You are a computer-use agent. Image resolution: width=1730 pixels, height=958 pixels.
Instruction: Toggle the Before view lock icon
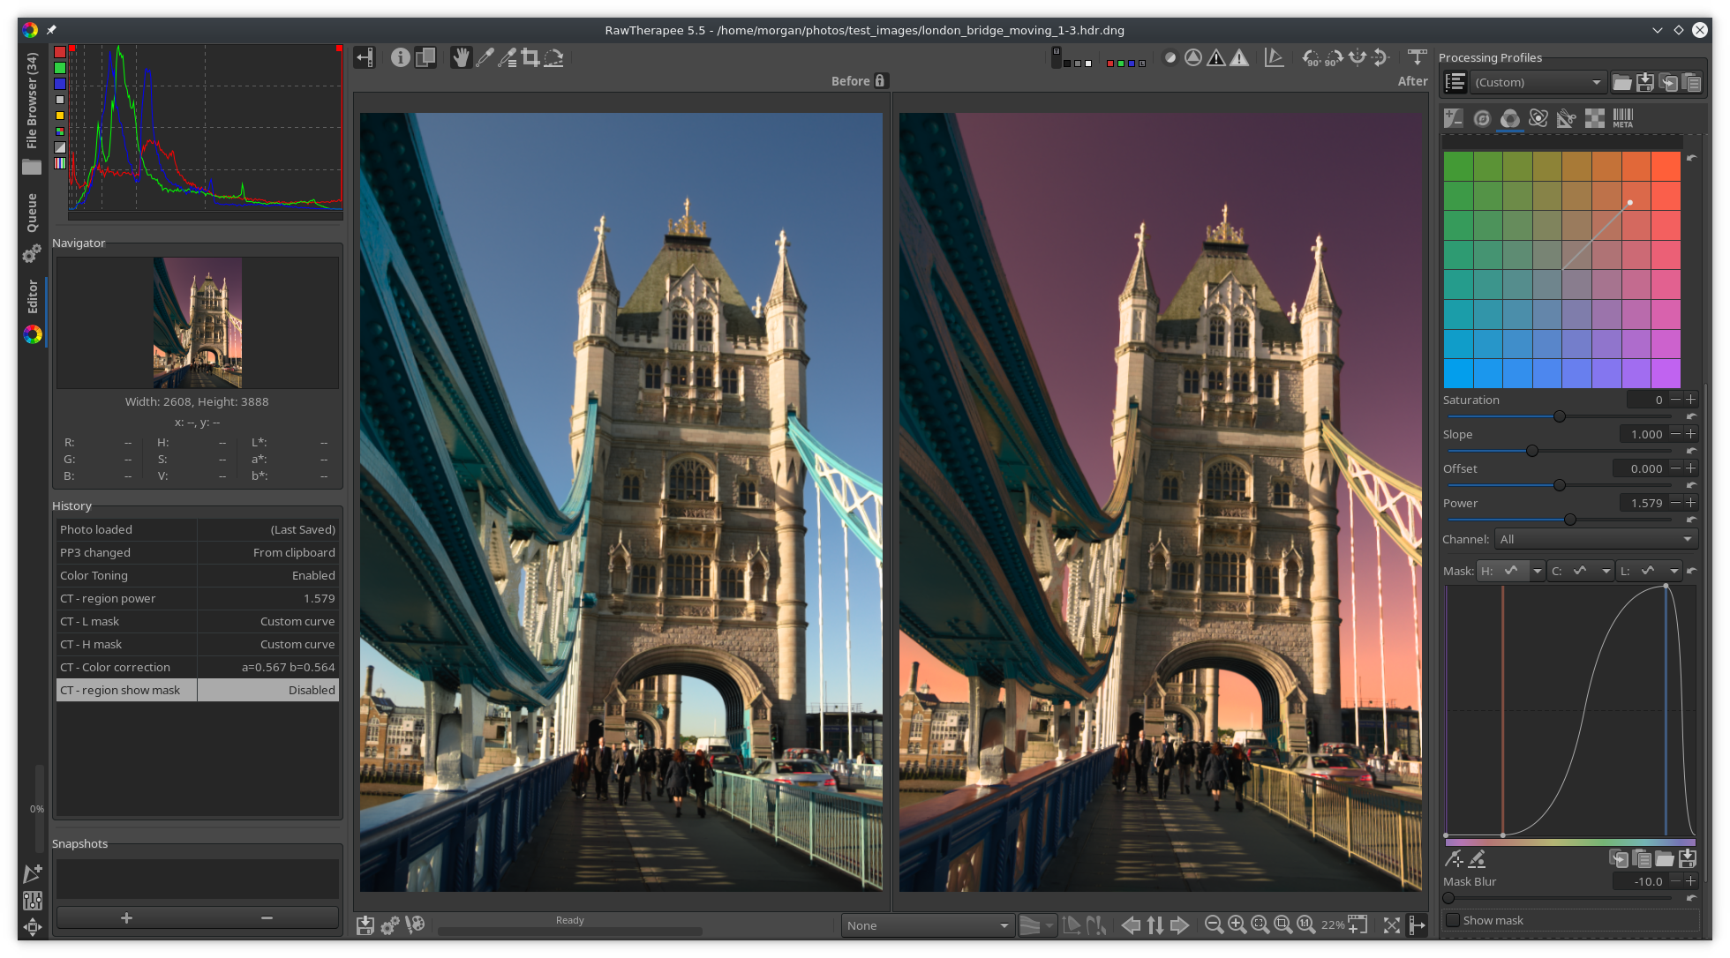click(x=880, y=80)
